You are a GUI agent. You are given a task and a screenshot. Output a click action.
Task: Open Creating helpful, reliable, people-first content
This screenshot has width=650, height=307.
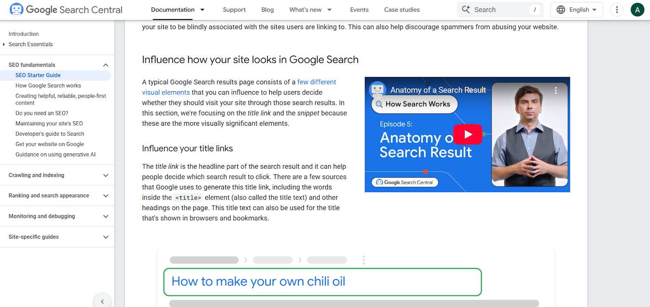[61, 99]
